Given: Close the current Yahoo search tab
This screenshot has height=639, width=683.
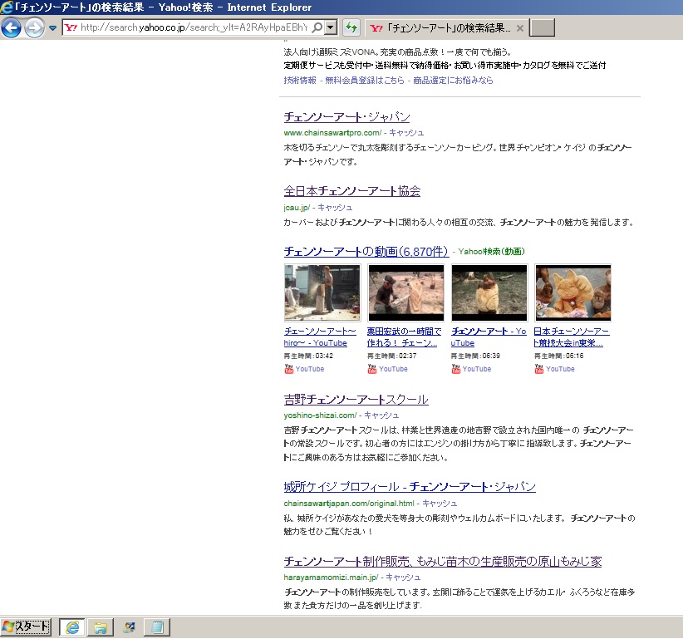Looking at the screenshot, I should tap(520, 27).
